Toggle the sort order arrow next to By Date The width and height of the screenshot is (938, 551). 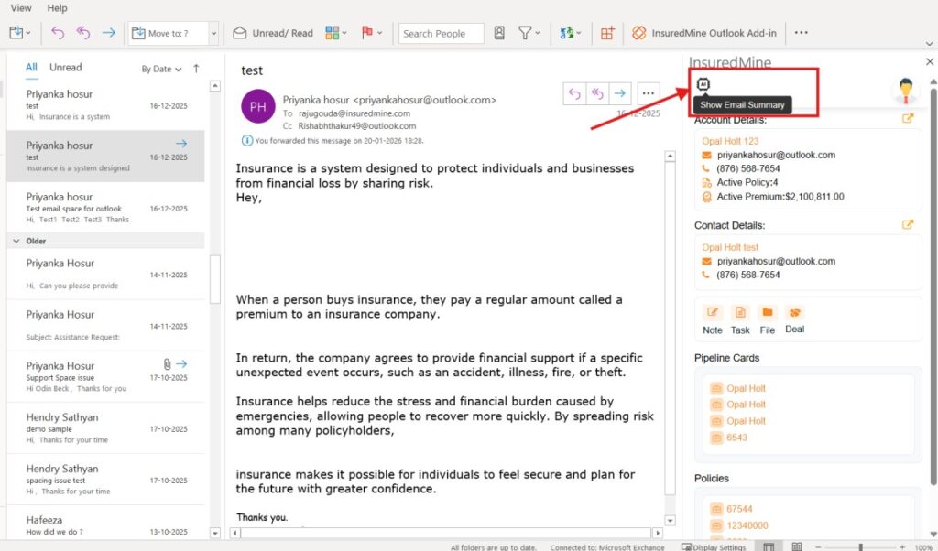click(x=197, y=68)
